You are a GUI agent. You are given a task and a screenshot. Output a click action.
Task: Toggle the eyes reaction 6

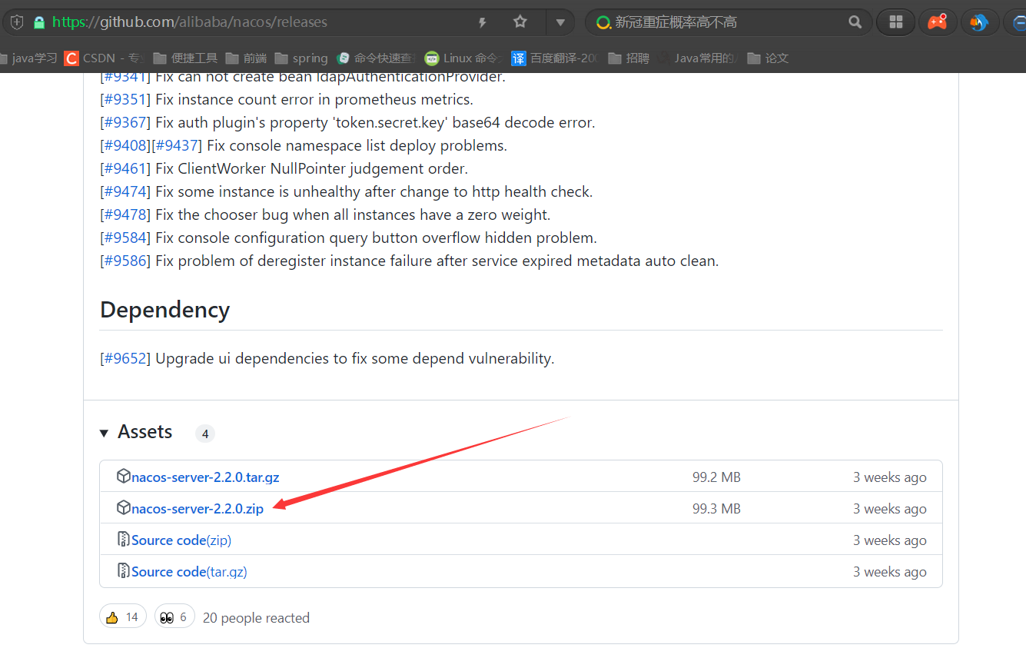pos(174,616)
